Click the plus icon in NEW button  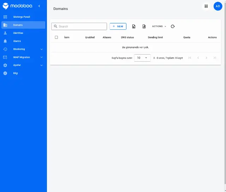[114, 26]
